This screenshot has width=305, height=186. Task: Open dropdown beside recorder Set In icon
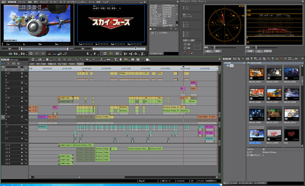pos(91,54)
